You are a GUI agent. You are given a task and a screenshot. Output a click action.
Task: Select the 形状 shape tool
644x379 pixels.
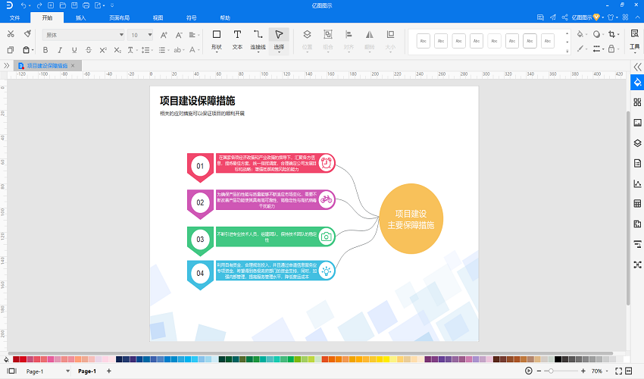pyautogui.click(x=217, y=40)
